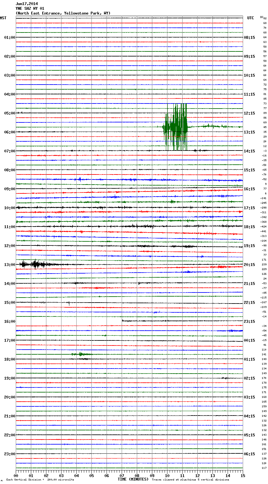Image resolution: width=268 pixels, height=484 pixels.
Task: Select the 19:15 UTC time label
Action: coord(249,246)
